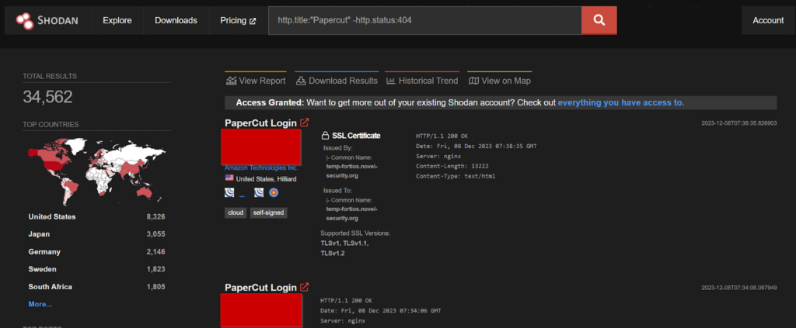Click the timestamp 2023-12-08T07:38:35.826903

(739, 123)
